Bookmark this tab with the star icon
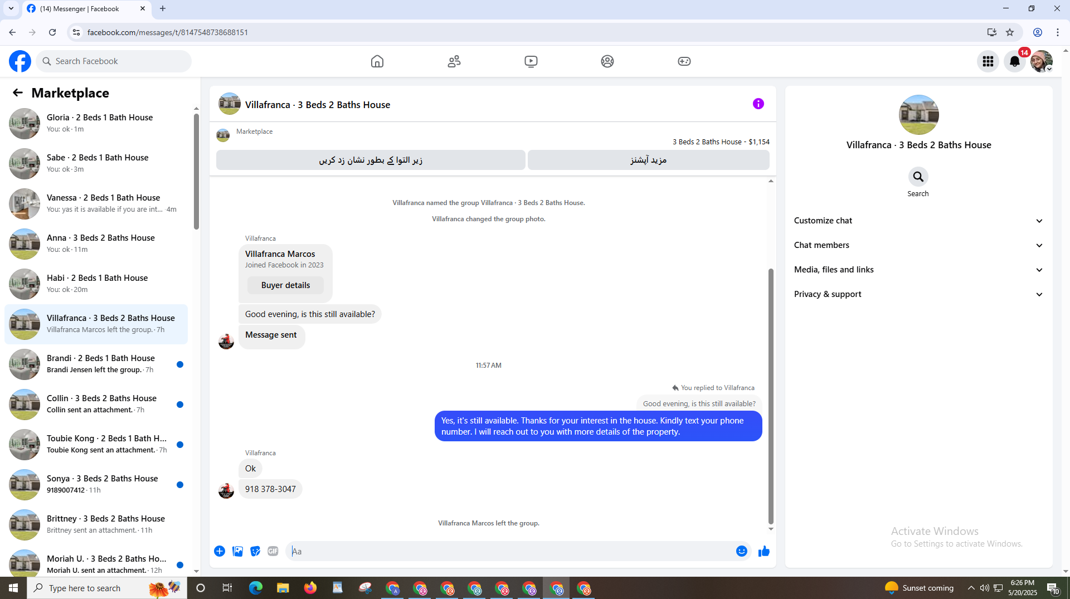Screen dimensions: 1070x599 tap(1010, 32)
